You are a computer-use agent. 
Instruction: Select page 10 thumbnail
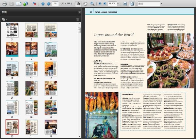click(51, 50)
